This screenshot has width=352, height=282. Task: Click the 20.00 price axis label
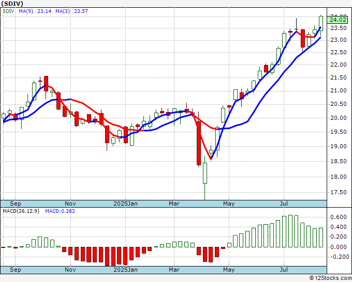coord(339,118)
